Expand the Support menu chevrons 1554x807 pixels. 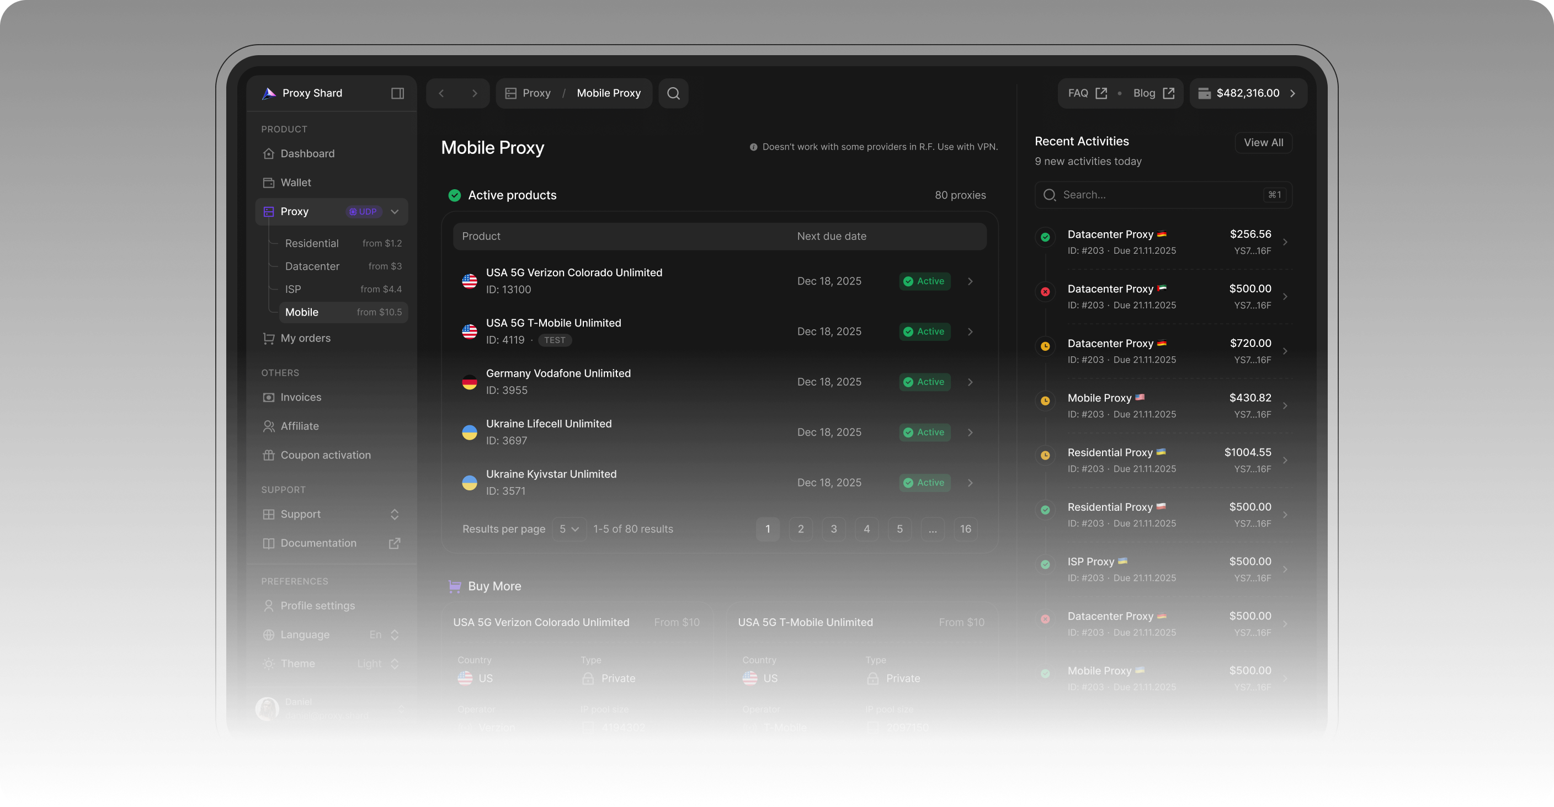[x=395, y=514]
